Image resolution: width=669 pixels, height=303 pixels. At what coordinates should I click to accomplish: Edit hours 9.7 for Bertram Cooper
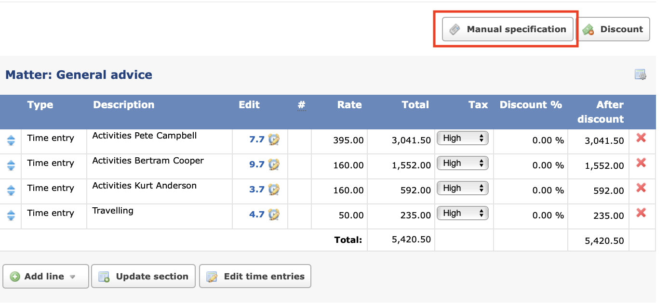point(257,164)
